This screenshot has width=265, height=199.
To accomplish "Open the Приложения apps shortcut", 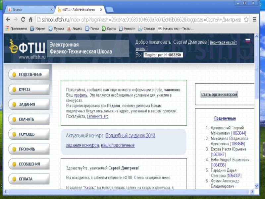I will (x=16, y=29).
